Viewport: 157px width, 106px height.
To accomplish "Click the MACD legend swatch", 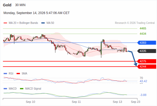I will tap(5, 89).
